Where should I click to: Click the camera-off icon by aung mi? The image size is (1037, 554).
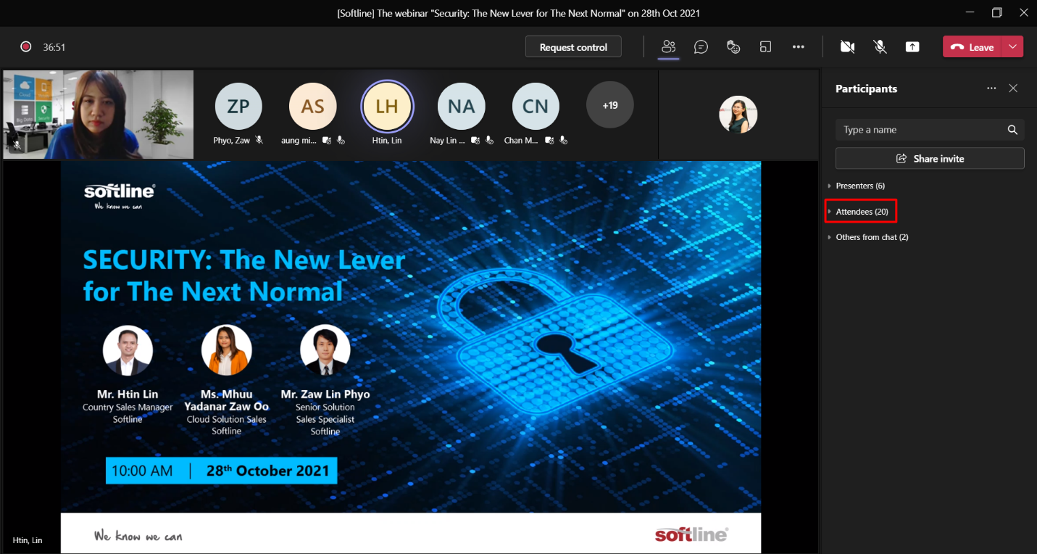328,140
